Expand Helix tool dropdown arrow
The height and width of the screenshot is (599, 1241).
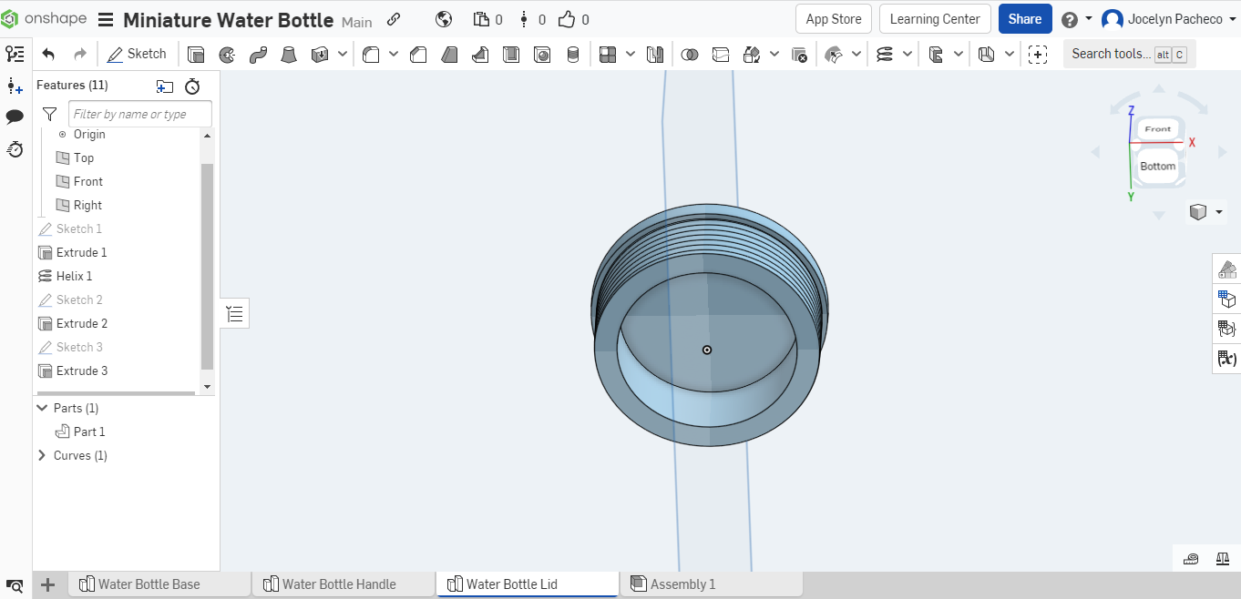point(908,55)
